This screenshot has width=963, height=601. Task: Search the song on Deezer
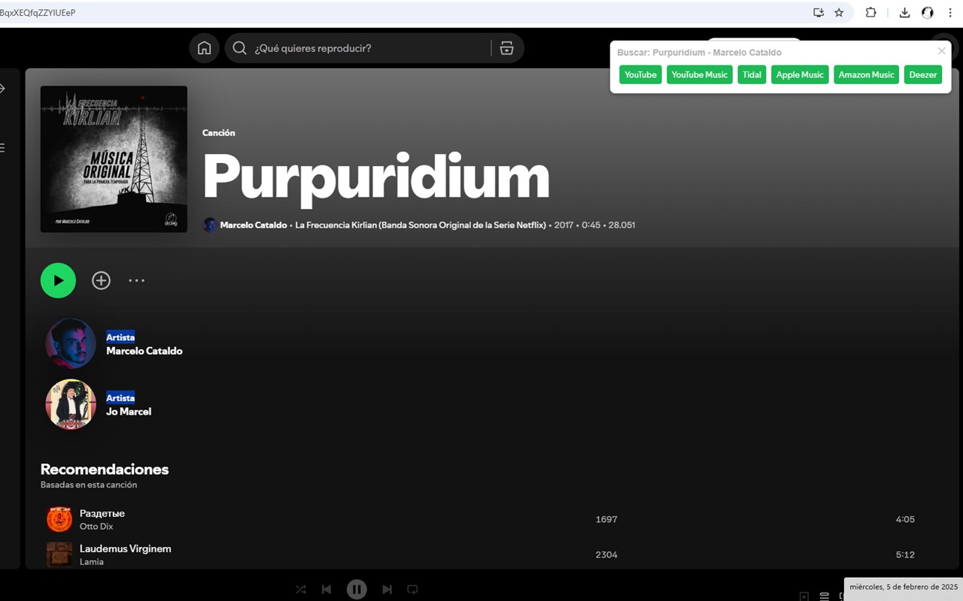point(923,74)
